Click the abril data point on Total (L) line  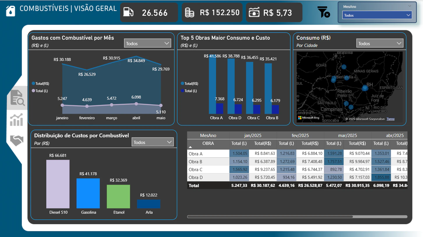coord(136,104)
